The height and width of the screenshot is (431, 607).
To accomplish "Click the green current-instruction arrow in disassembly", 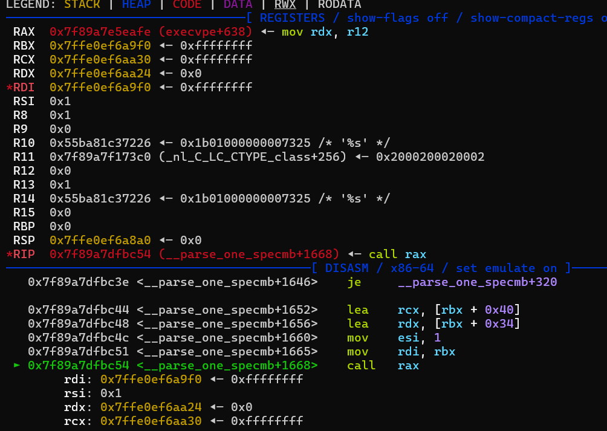I will click(16, 366).
